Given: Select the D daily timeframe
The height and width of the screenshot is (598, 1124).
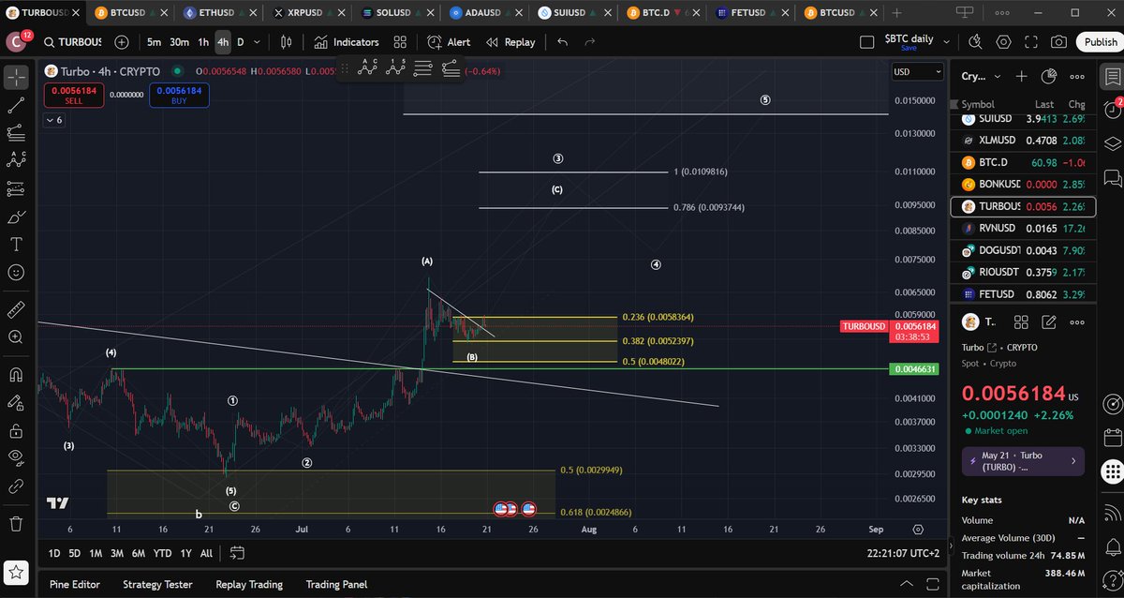Looking at the screenshot, I should 241,42.
